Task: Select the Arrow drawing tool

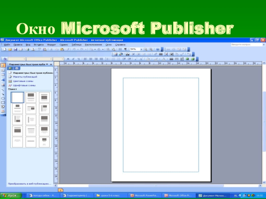Action: click(3, 94)
